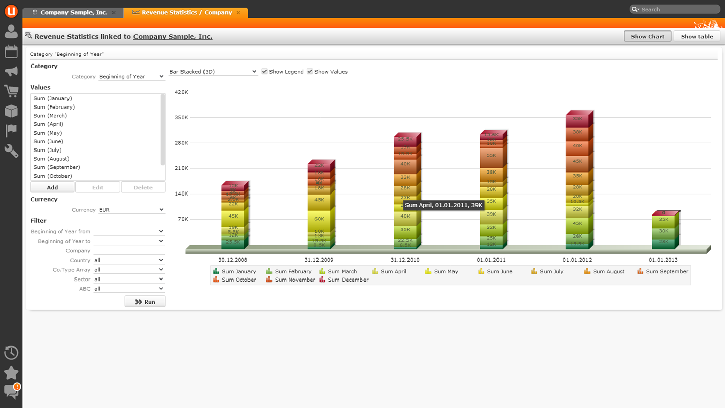The height and width of the screenshot is (408, 725).
Task: Open the Campaigns megaphone icon
Action: click(11, 72)
